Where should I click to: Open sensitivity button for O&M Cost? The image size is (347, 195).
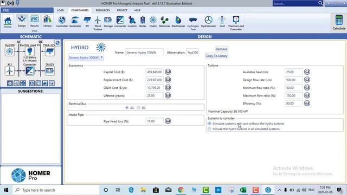click(168, 88)
